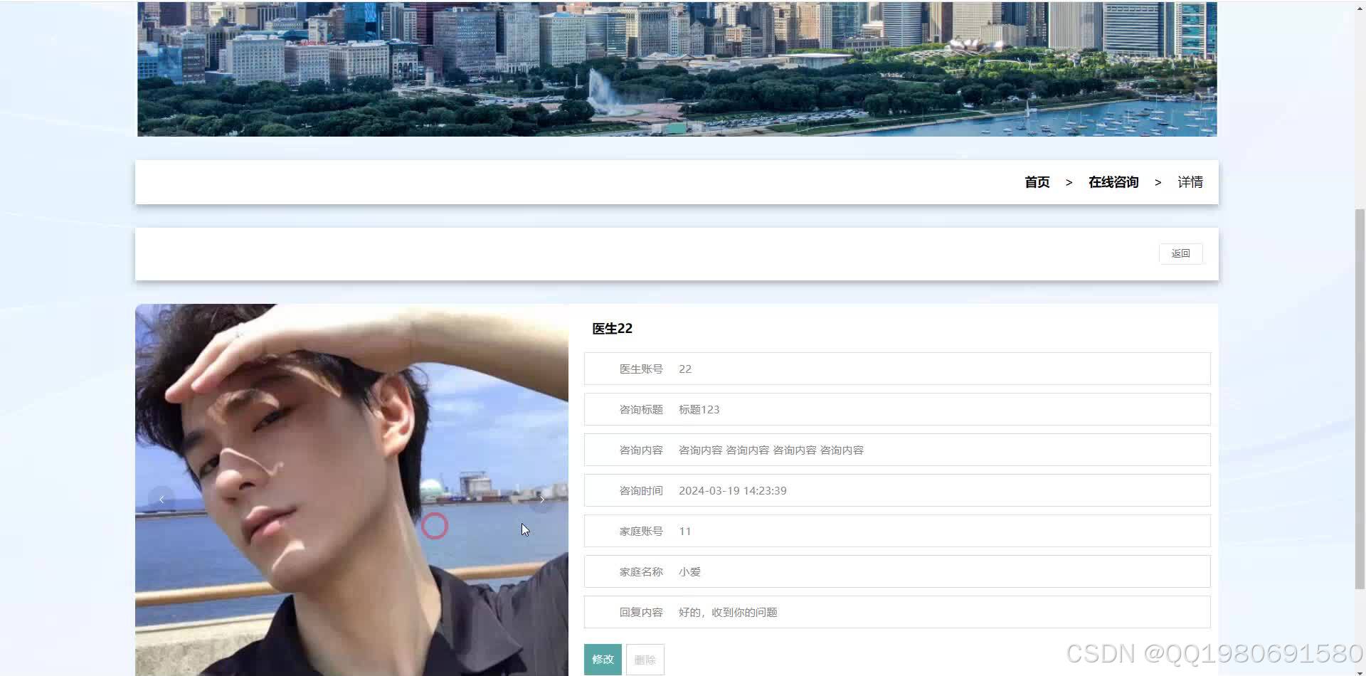Image resolution: width=1366 pixels, height=676 pixels.
Task: Click the 家庭名称 value 小爱
Action: 689,571
